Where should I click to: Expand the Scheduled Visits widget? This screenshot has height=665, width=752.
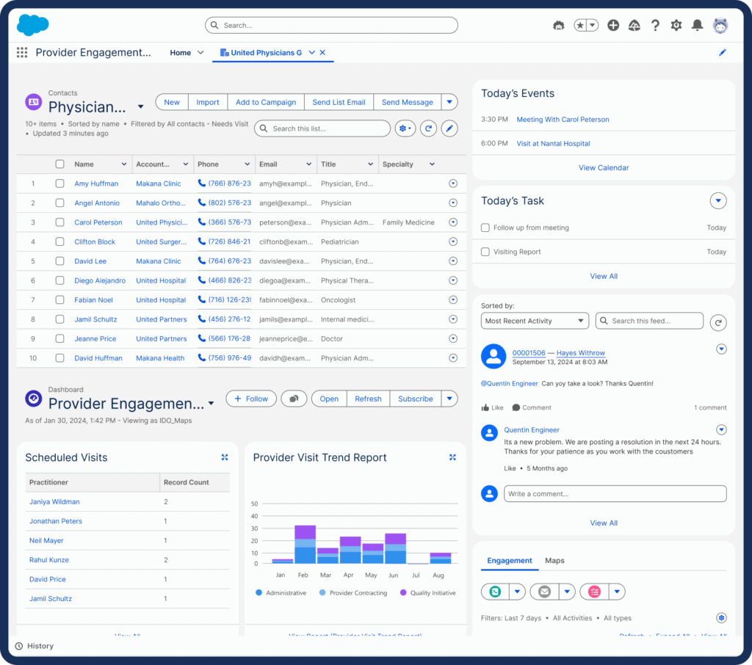225,457
